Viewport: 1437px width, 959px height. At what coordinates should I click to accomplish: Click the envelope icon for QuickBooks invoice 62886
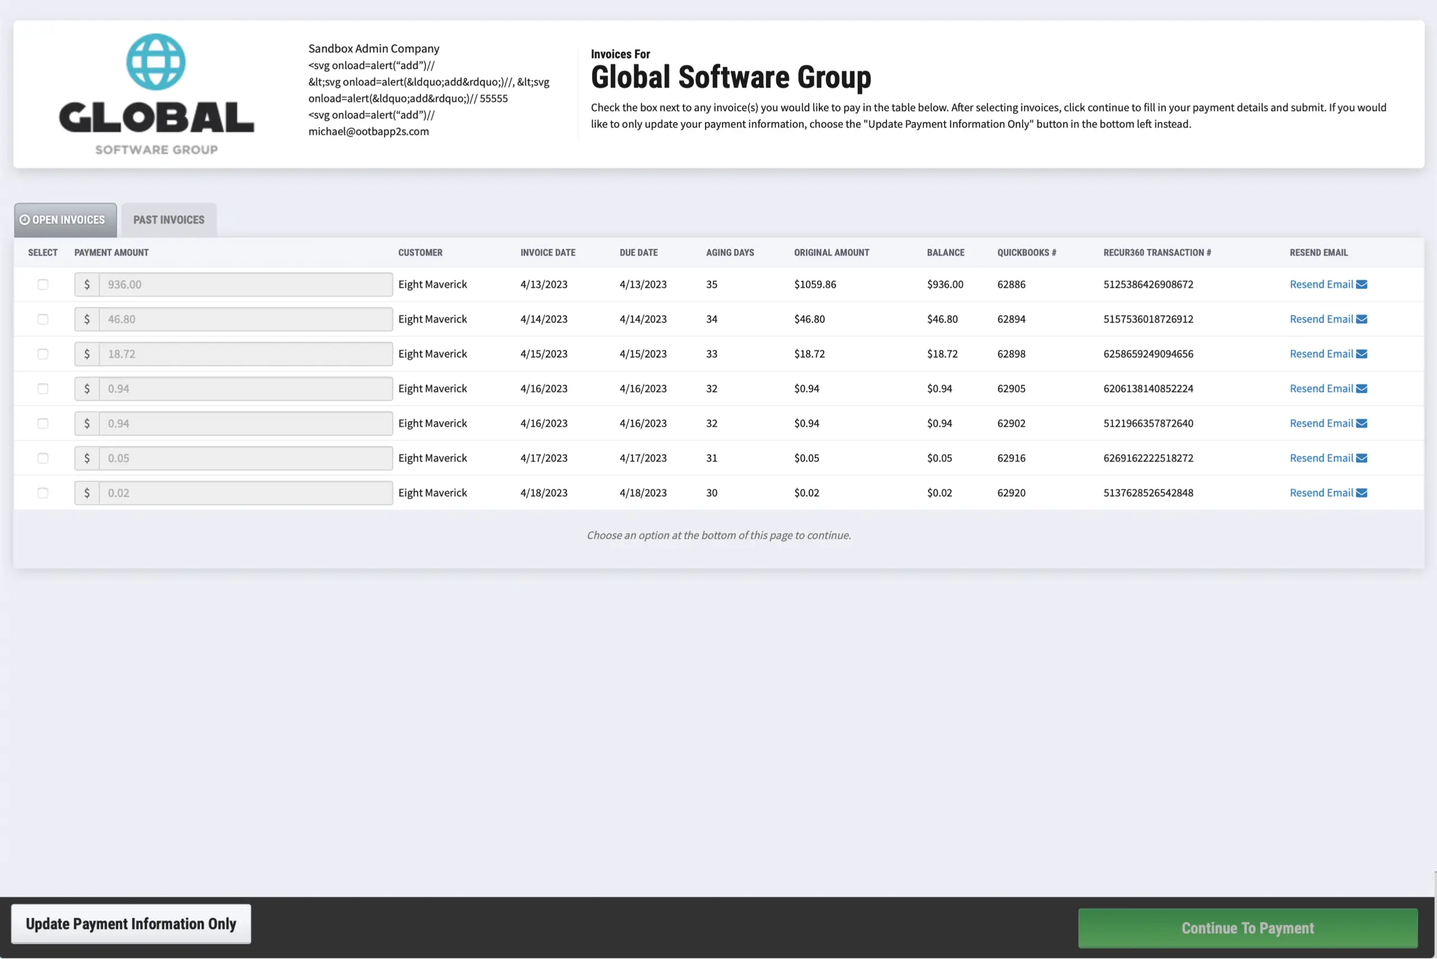[x=1362, y=285]
